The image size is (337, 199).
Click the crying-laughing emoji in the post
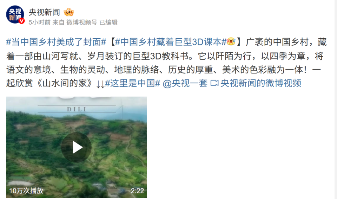(231, 41)
